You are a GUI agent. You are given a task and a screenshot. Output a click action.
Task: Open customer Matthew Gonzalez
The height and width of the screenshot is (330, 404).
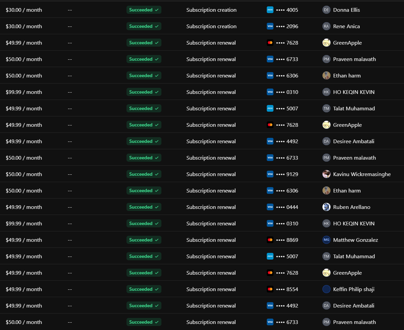356,240
